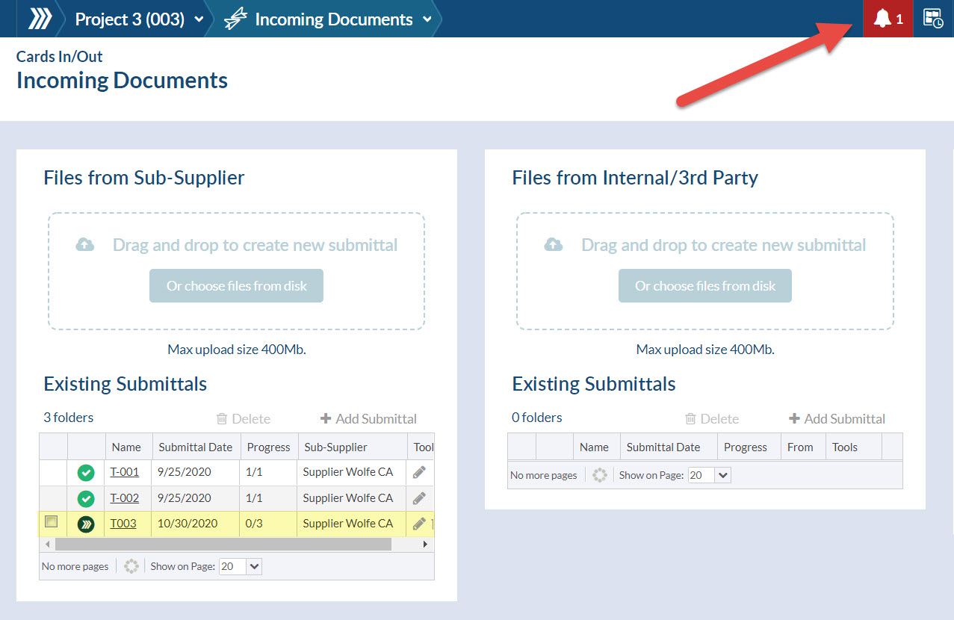Screen dimensions: 954x620
Task: Sort Sub-Supplier table by Submittal Date
Action: point(197,447)
